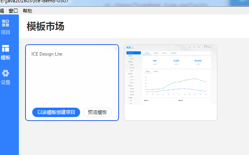Click the 设置 sidebar label
249x155 pixels.
click(5, 82)
